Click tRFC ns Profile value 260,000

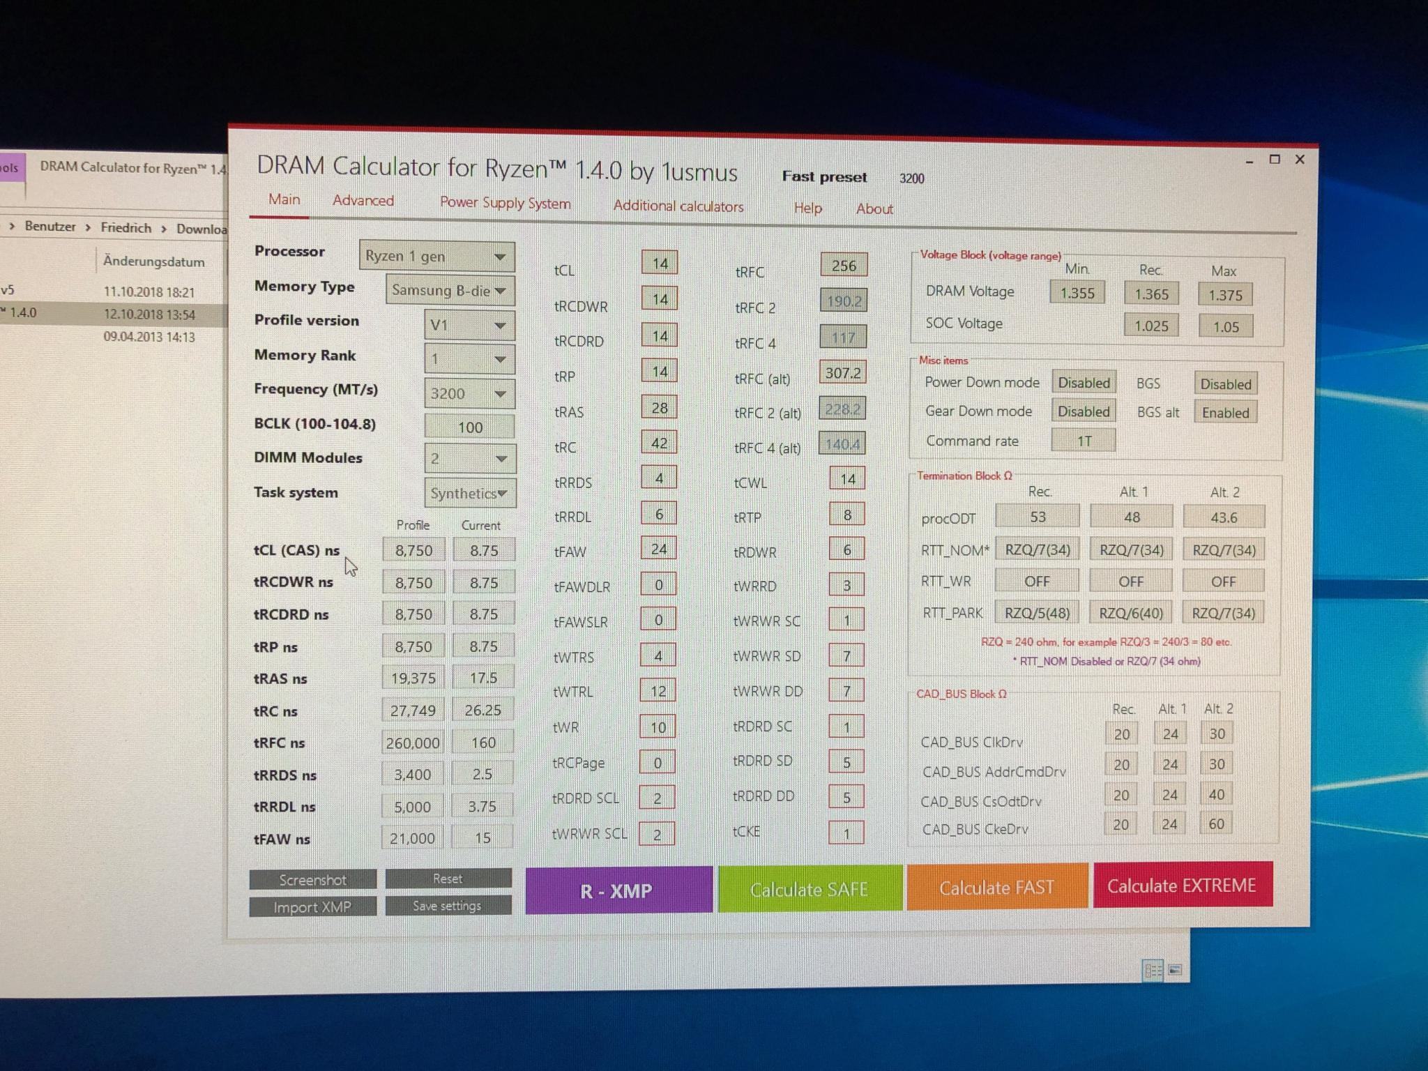tap(413, 743)
